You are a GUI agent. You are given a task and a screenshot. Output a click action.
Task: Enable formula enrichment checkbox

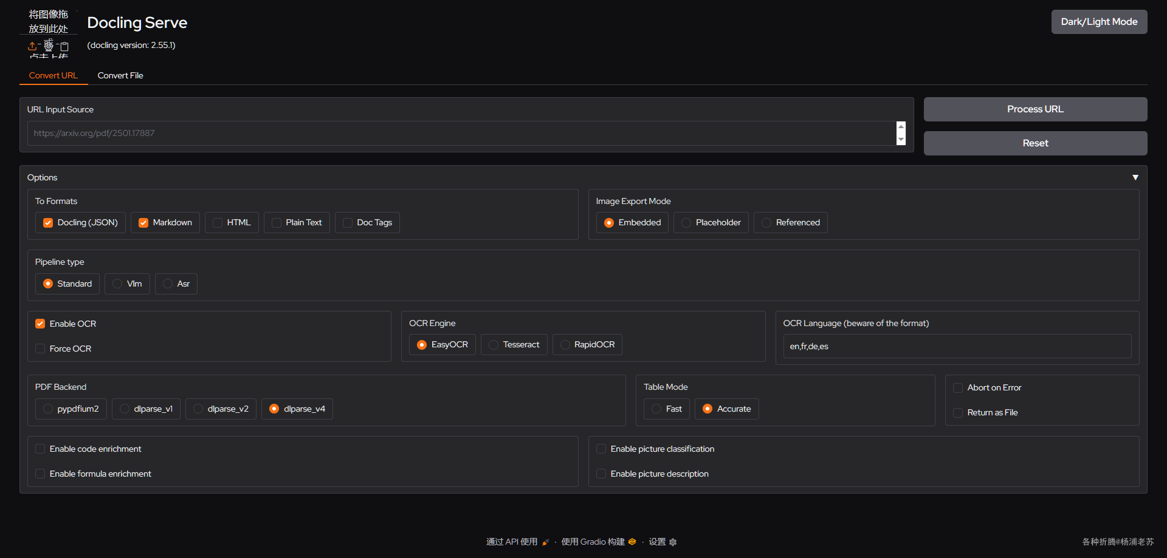40,474
